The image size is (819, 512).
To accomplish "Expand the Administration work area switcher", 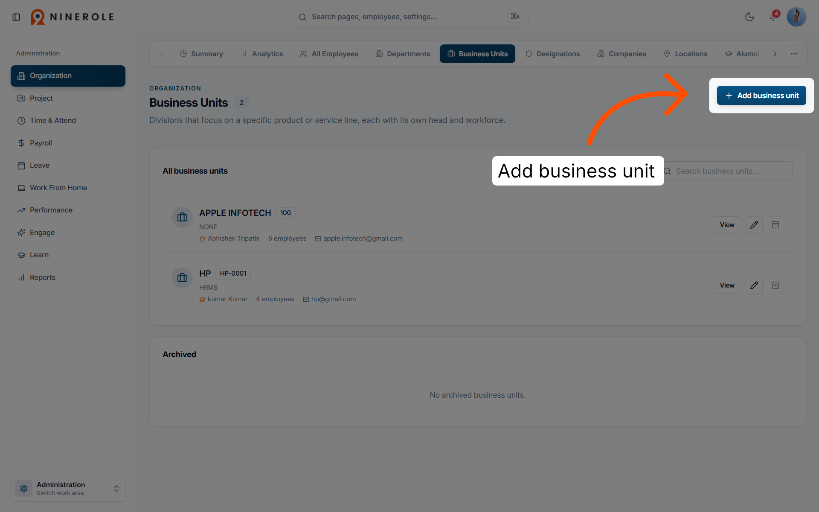I will click(x=68, y=489).
